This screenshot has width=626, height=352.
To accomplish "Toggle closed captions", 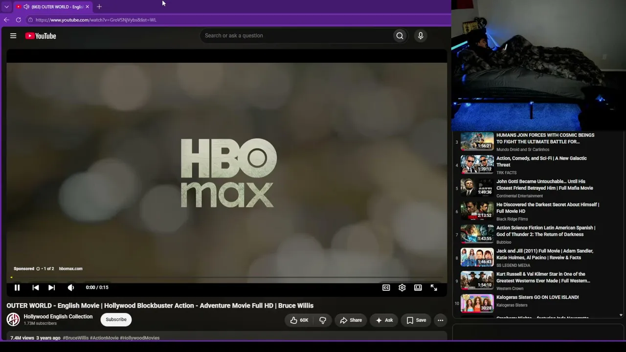I will coord(386,287).
